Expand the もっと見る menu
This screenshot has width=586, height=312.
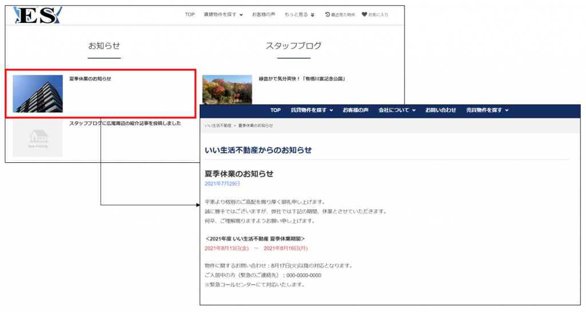[x=299, y=15]
